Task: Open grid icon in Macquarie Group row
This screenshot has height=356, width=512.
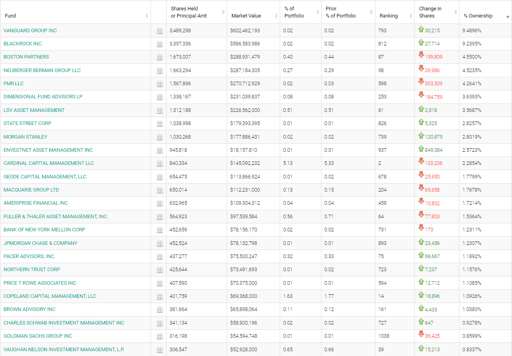Action: click(160, 190)
